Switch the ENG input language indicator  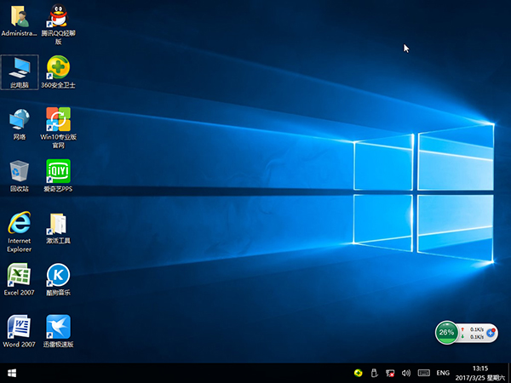pos(443,373)
